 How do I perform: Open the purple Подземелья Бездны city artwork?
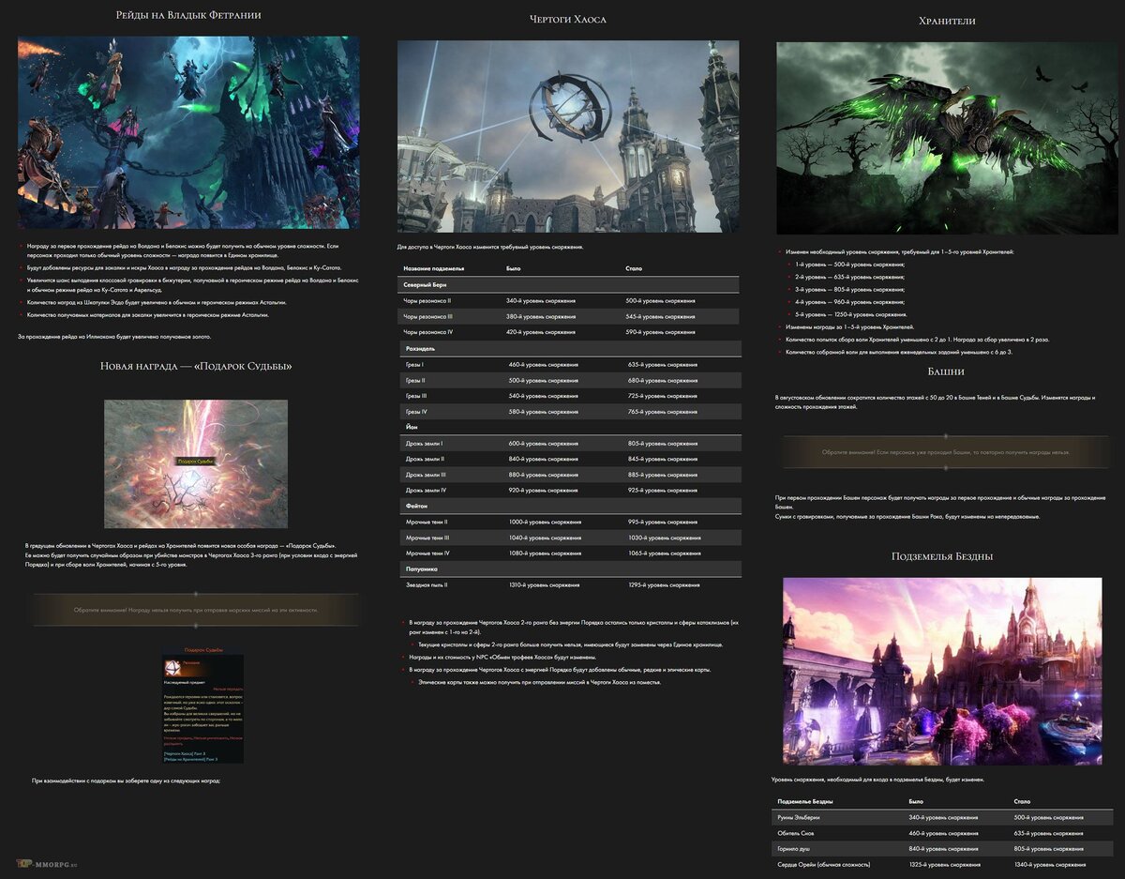[942, 671]
